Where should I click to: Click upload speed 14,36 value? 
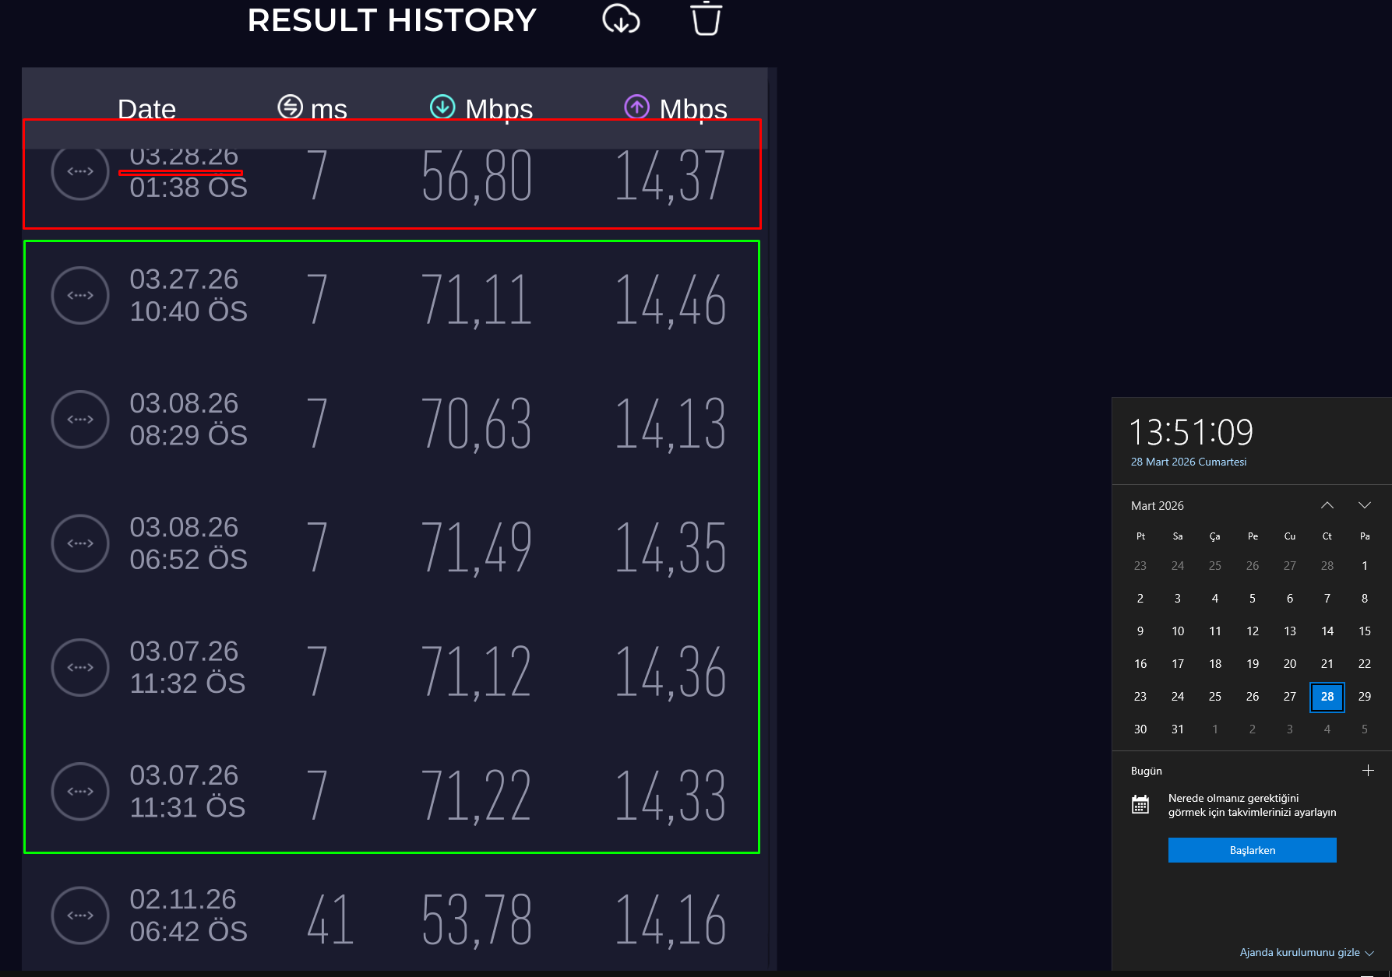(671, 672)
